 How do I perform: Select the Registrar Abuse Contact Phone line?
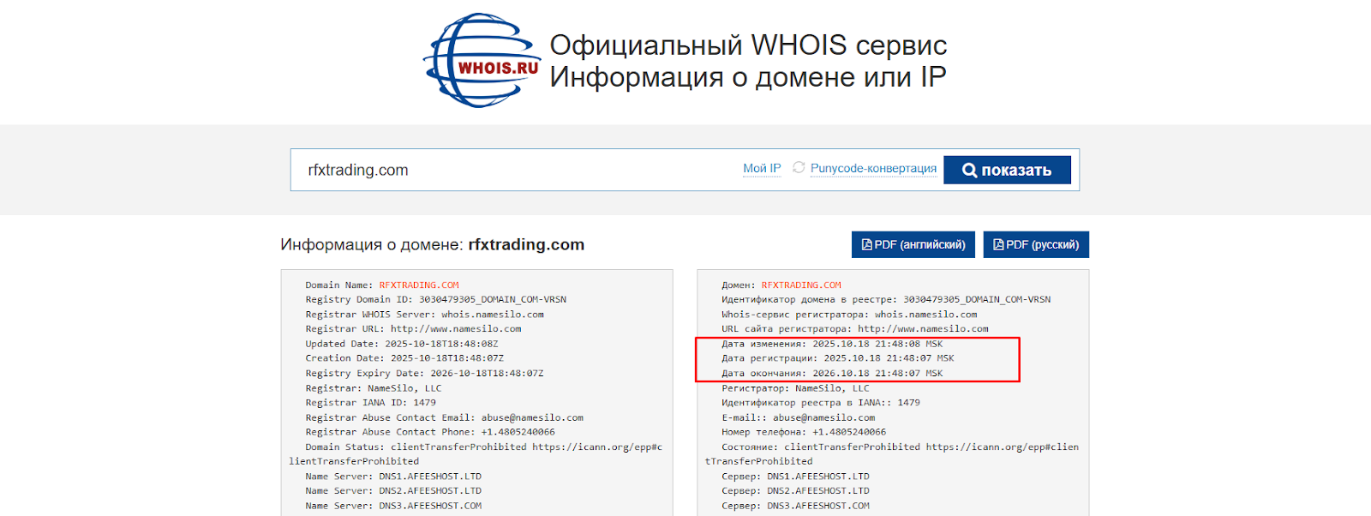(x=430, y=432)
